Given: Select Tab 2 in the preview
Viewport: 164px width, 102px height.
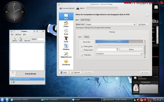Looking at the screenshot, I should coord(86,37).
